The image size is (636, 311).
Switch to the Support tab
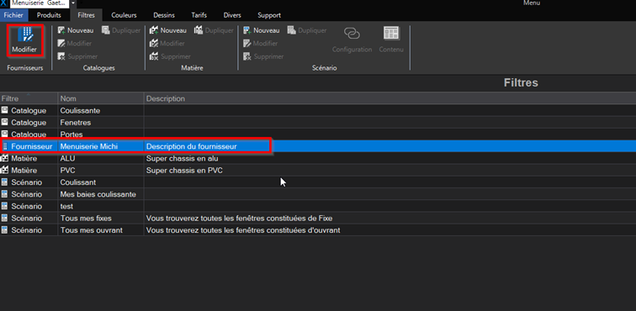[x=269, y=15]
